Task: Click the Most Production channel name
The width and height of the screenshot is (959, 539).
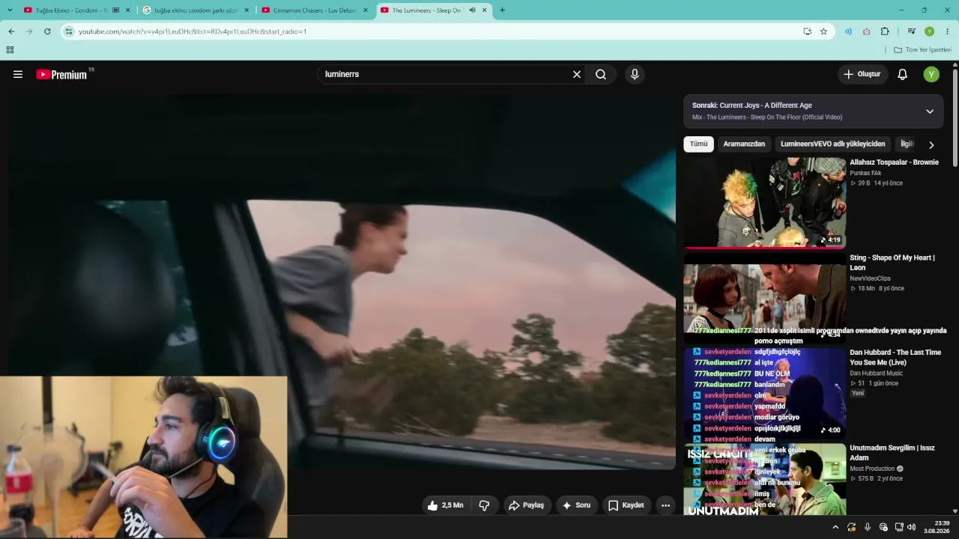Action: click(872, 469)
